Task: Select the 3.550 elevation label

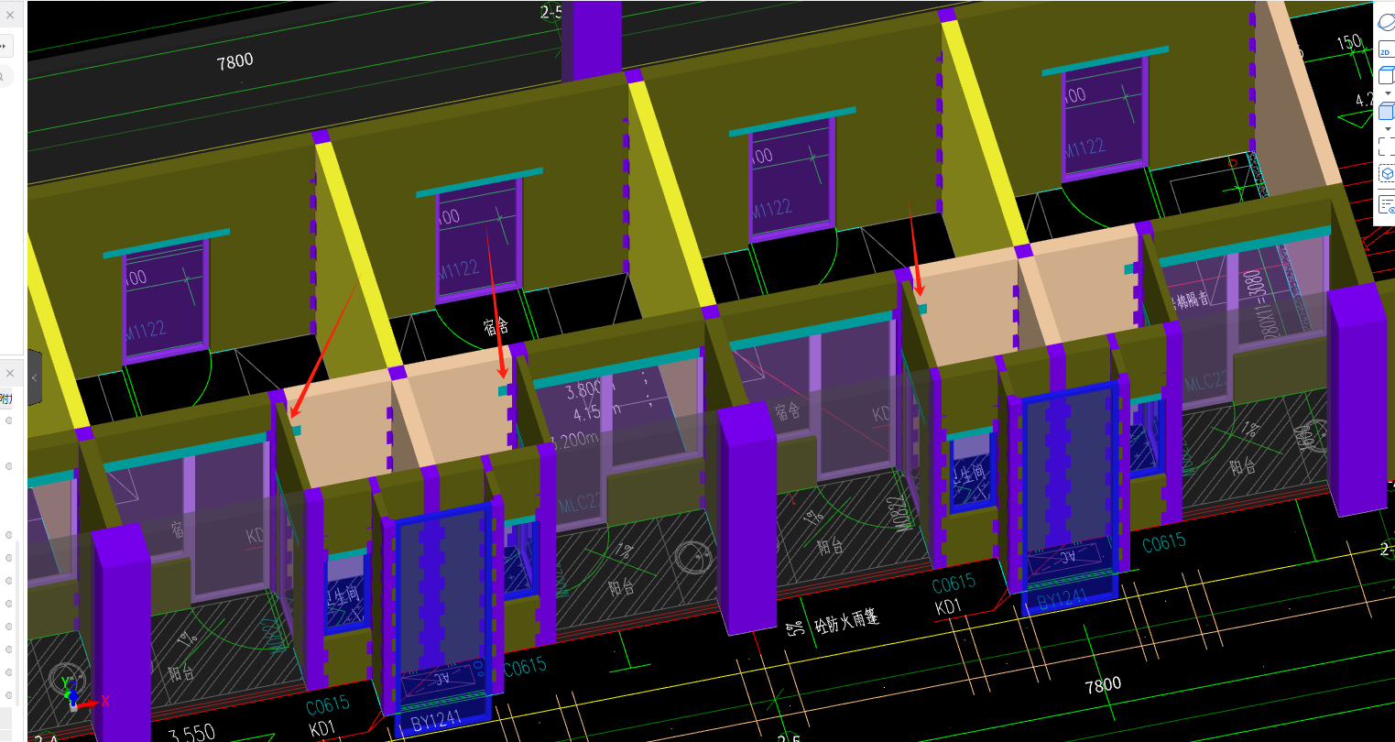Action: pos(191,732)
